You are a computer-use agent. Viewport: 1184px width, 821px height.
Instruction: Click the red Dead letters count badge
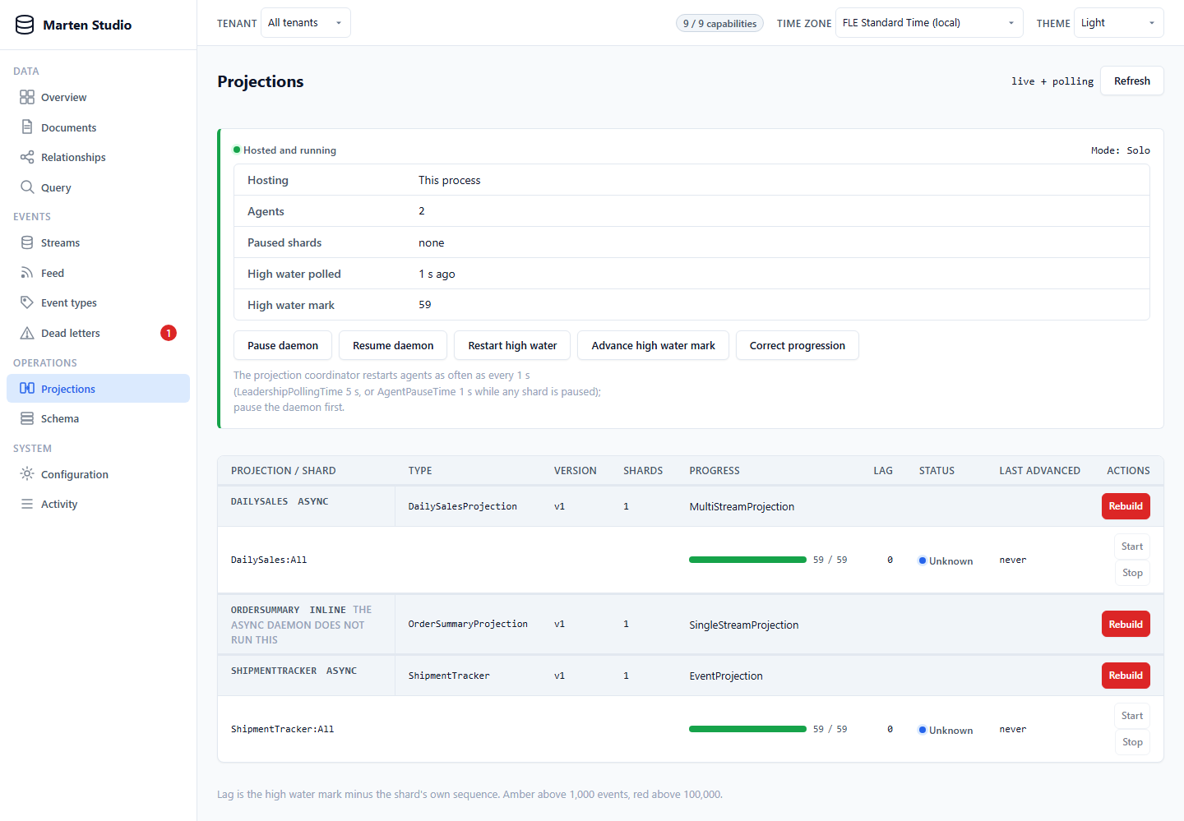pyautogui.click(x=169, y=333)
